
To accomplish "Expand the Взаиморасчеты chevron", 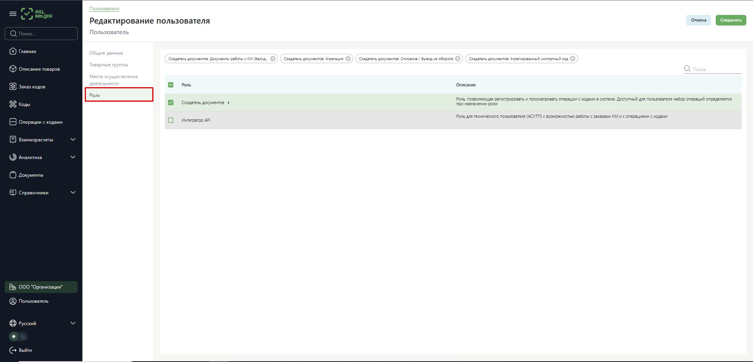I will click(x=73, y=139).
